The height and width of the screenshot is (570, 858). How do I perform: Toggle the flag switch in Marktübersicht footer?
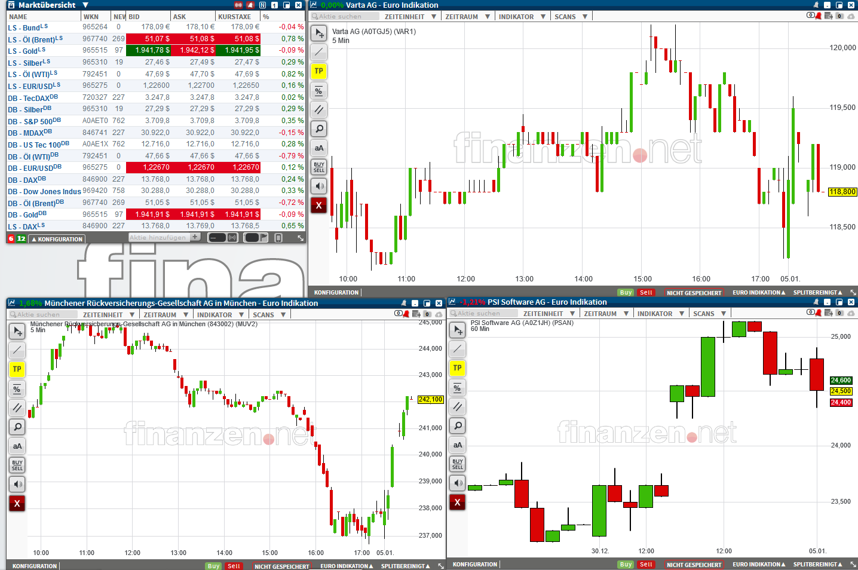[256, 238]
